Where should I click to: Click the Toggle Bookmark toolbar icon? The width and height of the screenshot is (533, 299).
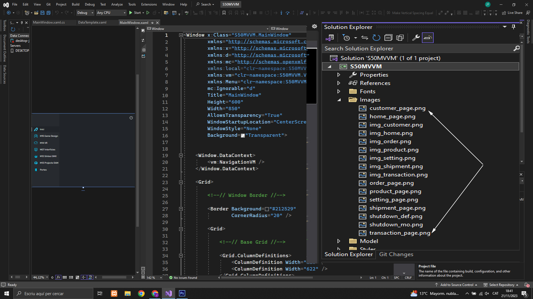[224, 13]
